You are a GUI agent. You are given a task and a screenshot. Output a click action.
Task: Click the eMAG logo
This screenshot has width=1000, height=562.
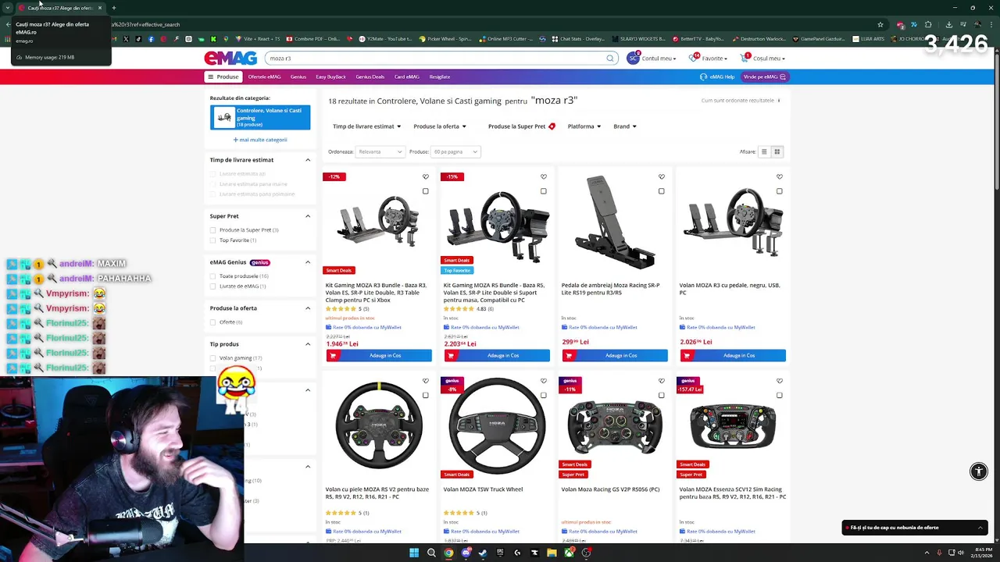tap(230, 58)
